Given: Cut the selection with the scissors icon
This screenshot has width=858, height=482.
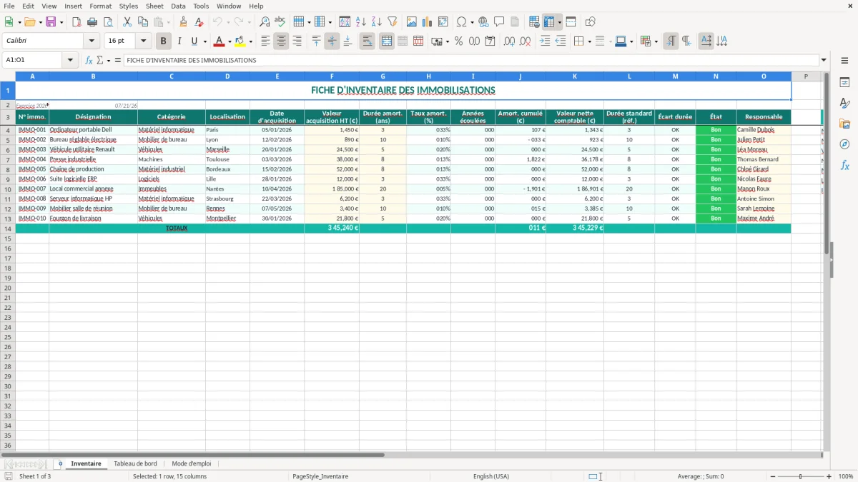Looking at the screenshot, I should (127, 22).
